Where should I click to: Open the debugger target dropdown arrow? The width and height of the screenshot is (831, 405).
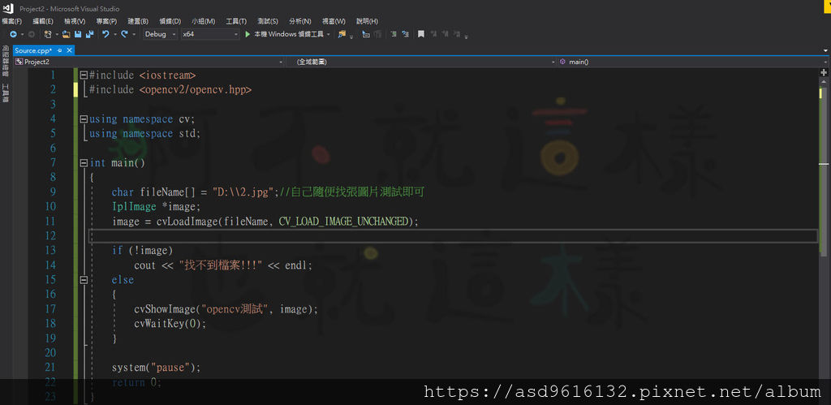[x=329, y=34]
